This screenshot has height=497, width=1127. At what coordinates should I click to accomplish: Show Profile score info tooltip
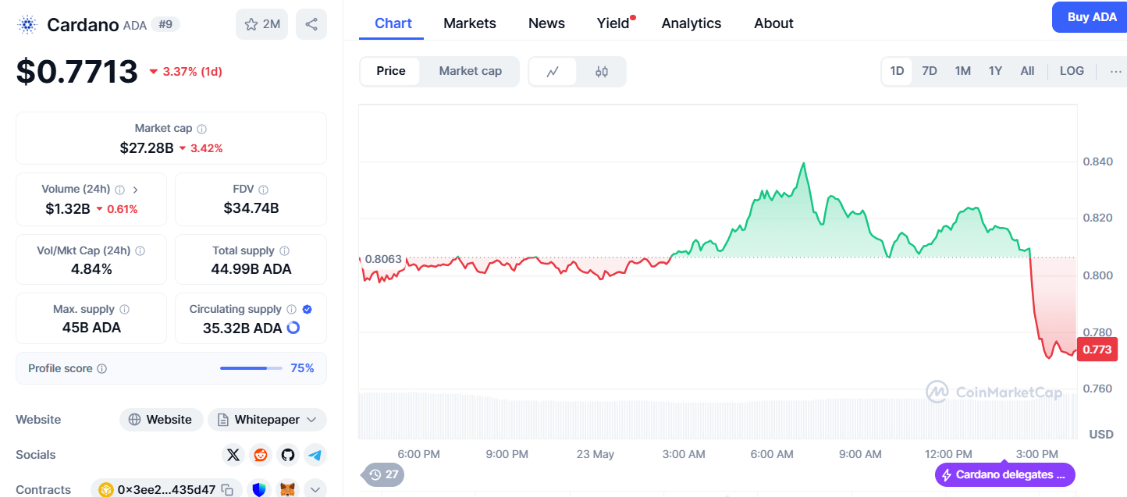101,368
